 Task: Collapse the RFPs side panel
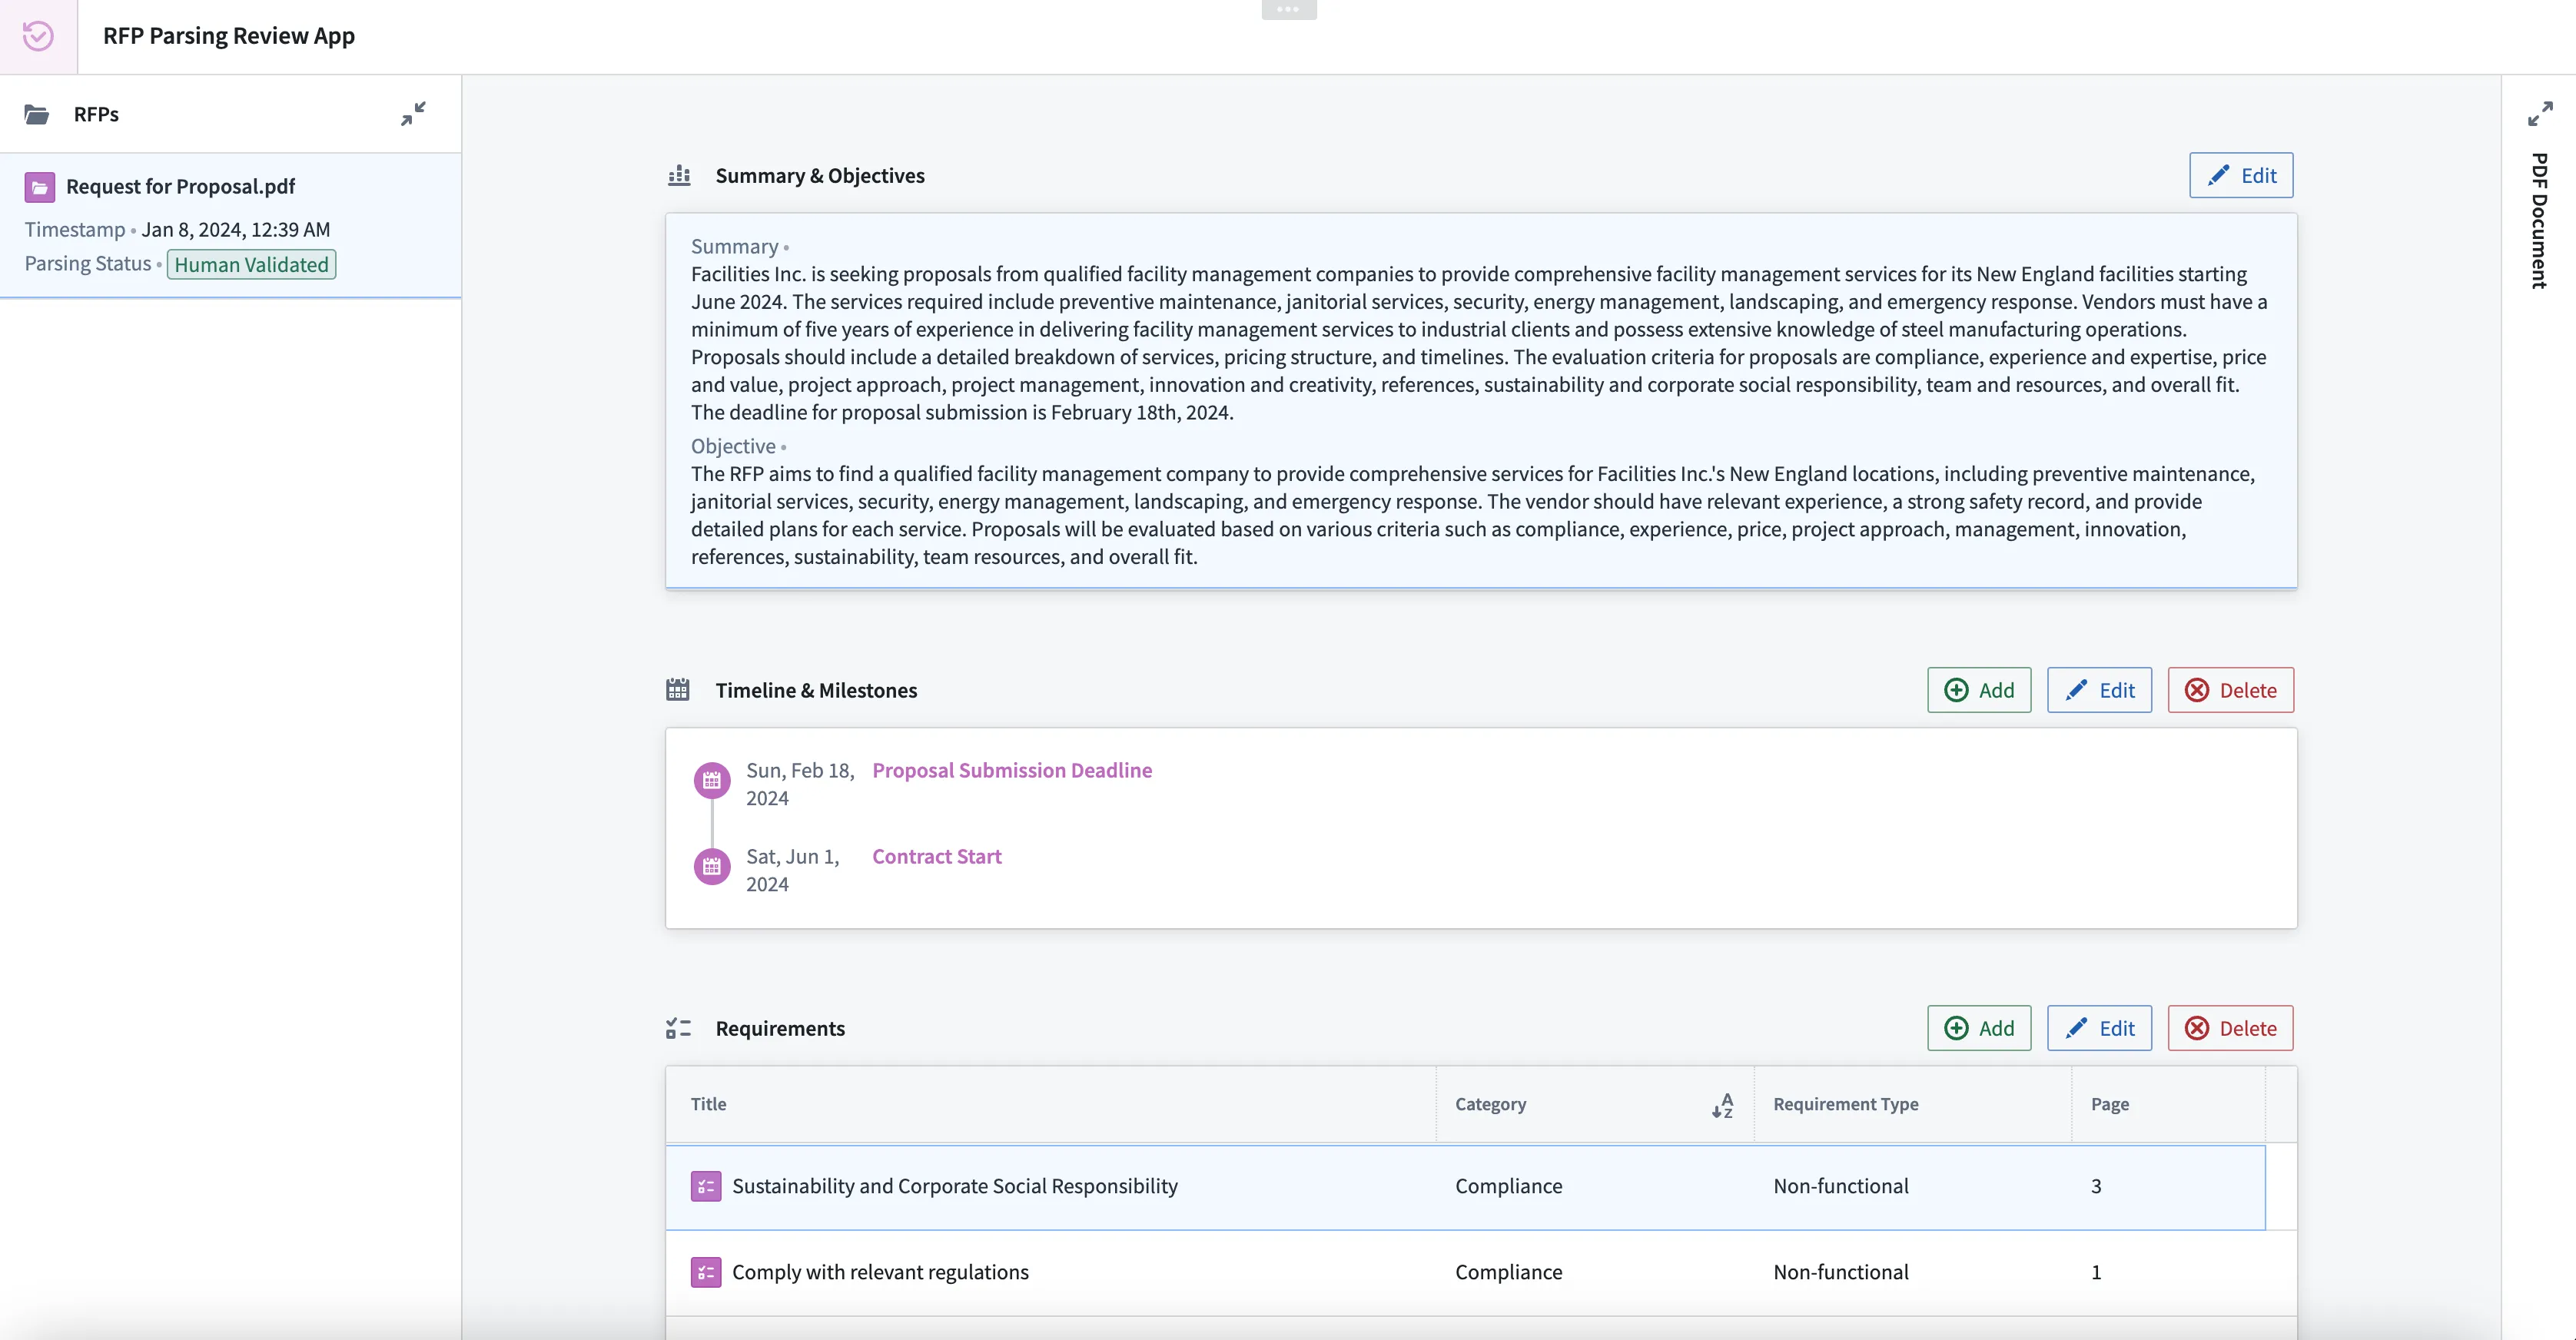pos(413,114)
